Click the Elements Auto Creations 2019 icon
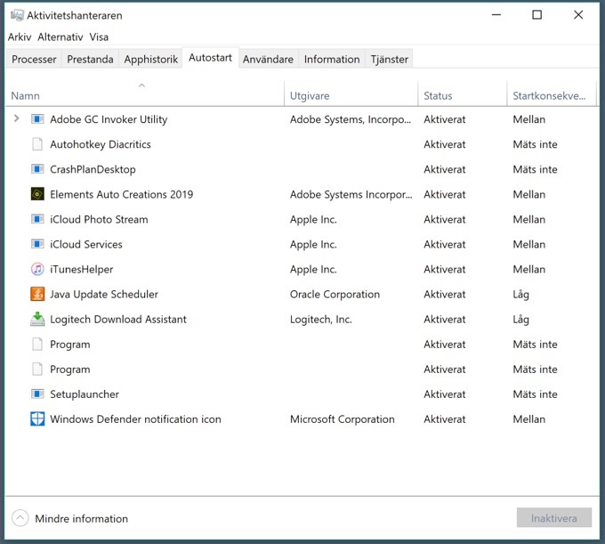Image resolution: width=605 pixels, height=544 pixels. click(x=37, y=194)
